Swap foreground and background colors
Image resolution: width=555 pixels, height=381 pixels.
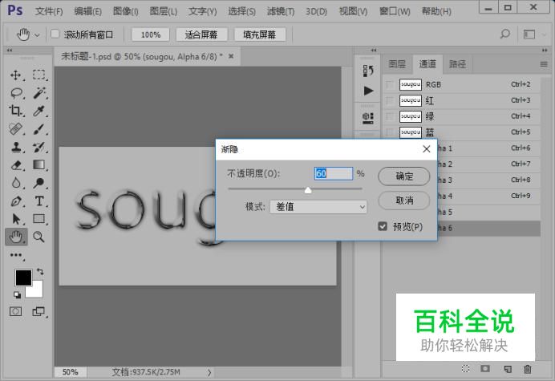point(40,272)
